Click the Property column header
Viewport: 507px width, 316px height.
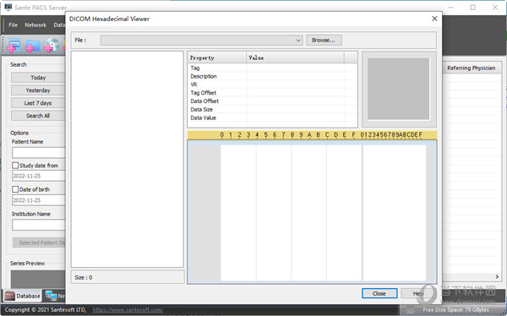tap(217, 58)
